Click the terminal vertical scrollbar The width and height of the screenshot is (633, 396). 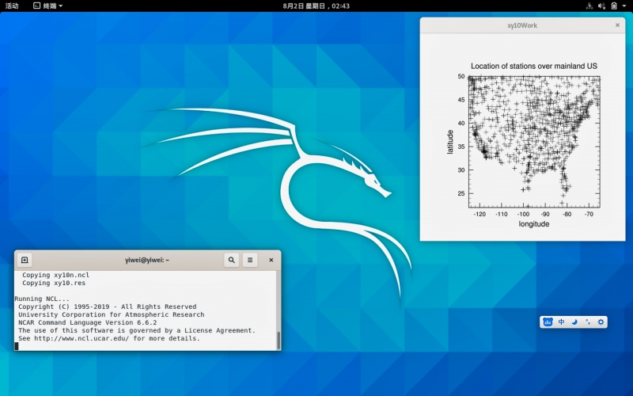coord(278,340)
